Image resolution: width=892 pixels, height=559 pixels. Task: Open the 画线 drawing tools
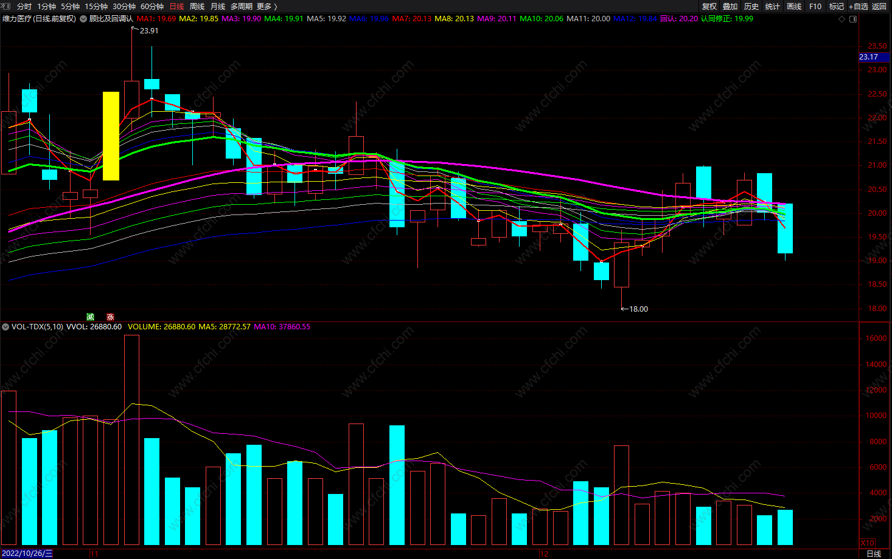click(x=794, y=6)
